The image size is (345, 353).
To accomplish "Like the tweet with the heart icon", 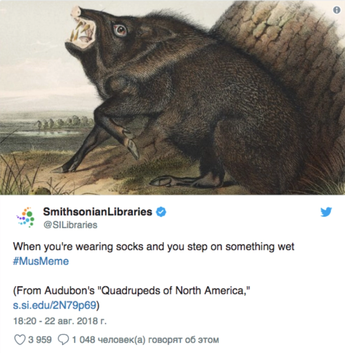I will (x=20, y=340).
